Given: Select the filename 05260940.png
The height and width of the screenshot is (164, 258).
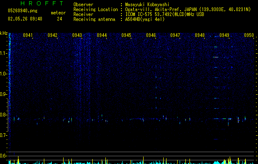Looking at the screenshot, I should (x=23, y=11).
